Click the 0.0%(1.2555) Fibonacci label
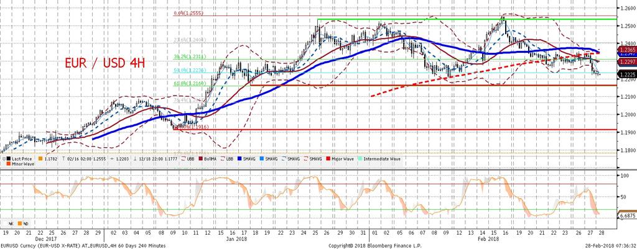Image resolution: width=637 pixels, height=249 pixels. point(188,14)
